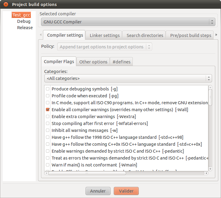Close the Project build options window
Image resolution: width=221 pixels, height=198 pixels.
click(x=6, y=5)
